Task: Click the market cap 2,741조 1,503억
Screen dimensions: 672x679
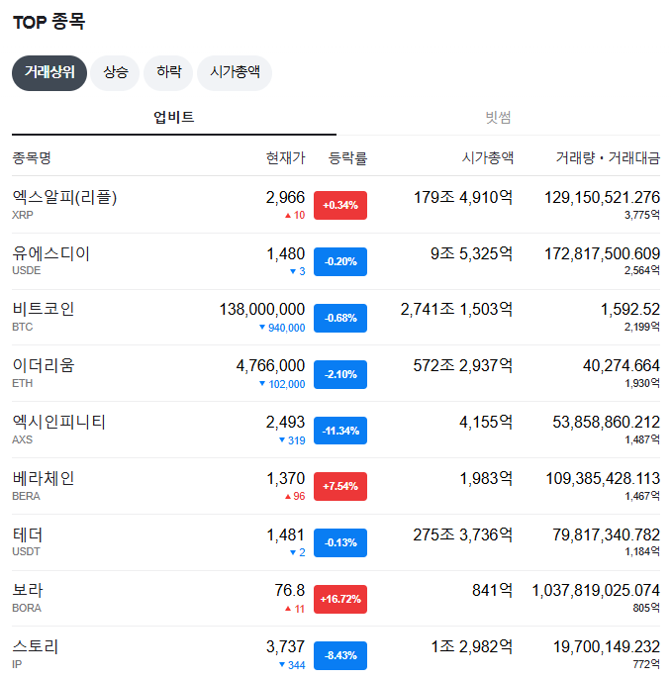Action: (x=457, y=309)
